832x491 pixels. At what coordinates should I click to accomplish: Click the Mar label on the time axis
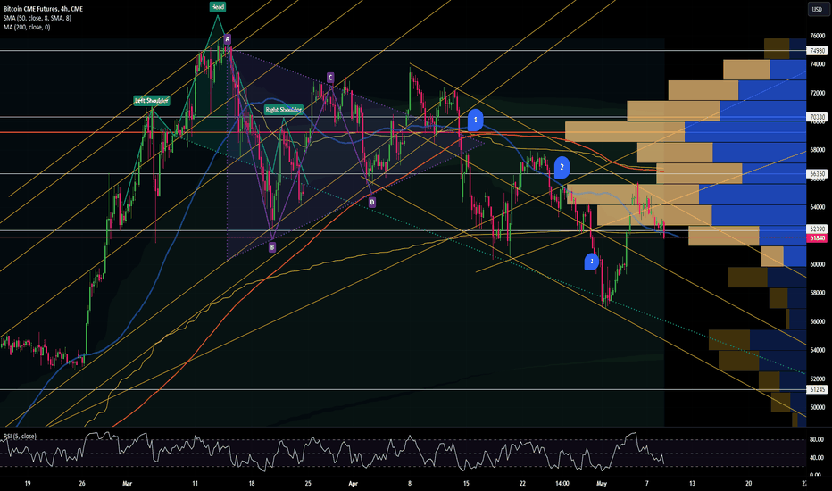point(127,484)
